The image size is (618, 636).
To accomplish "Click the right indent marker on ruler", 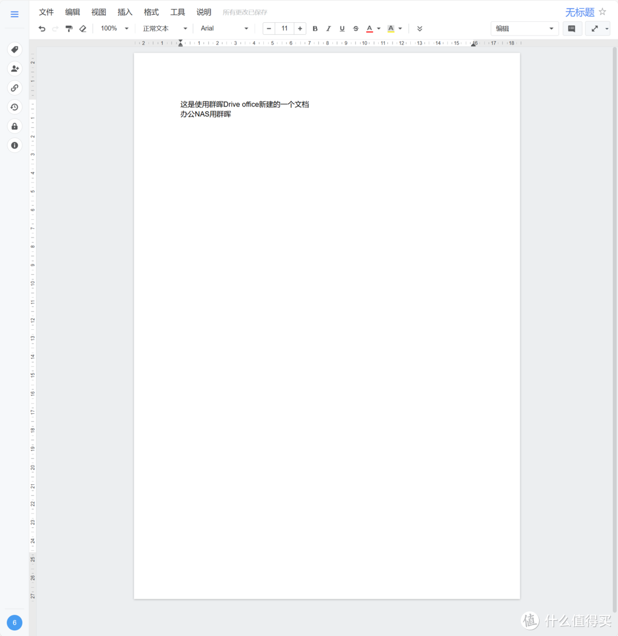I will tap(473, 44).
